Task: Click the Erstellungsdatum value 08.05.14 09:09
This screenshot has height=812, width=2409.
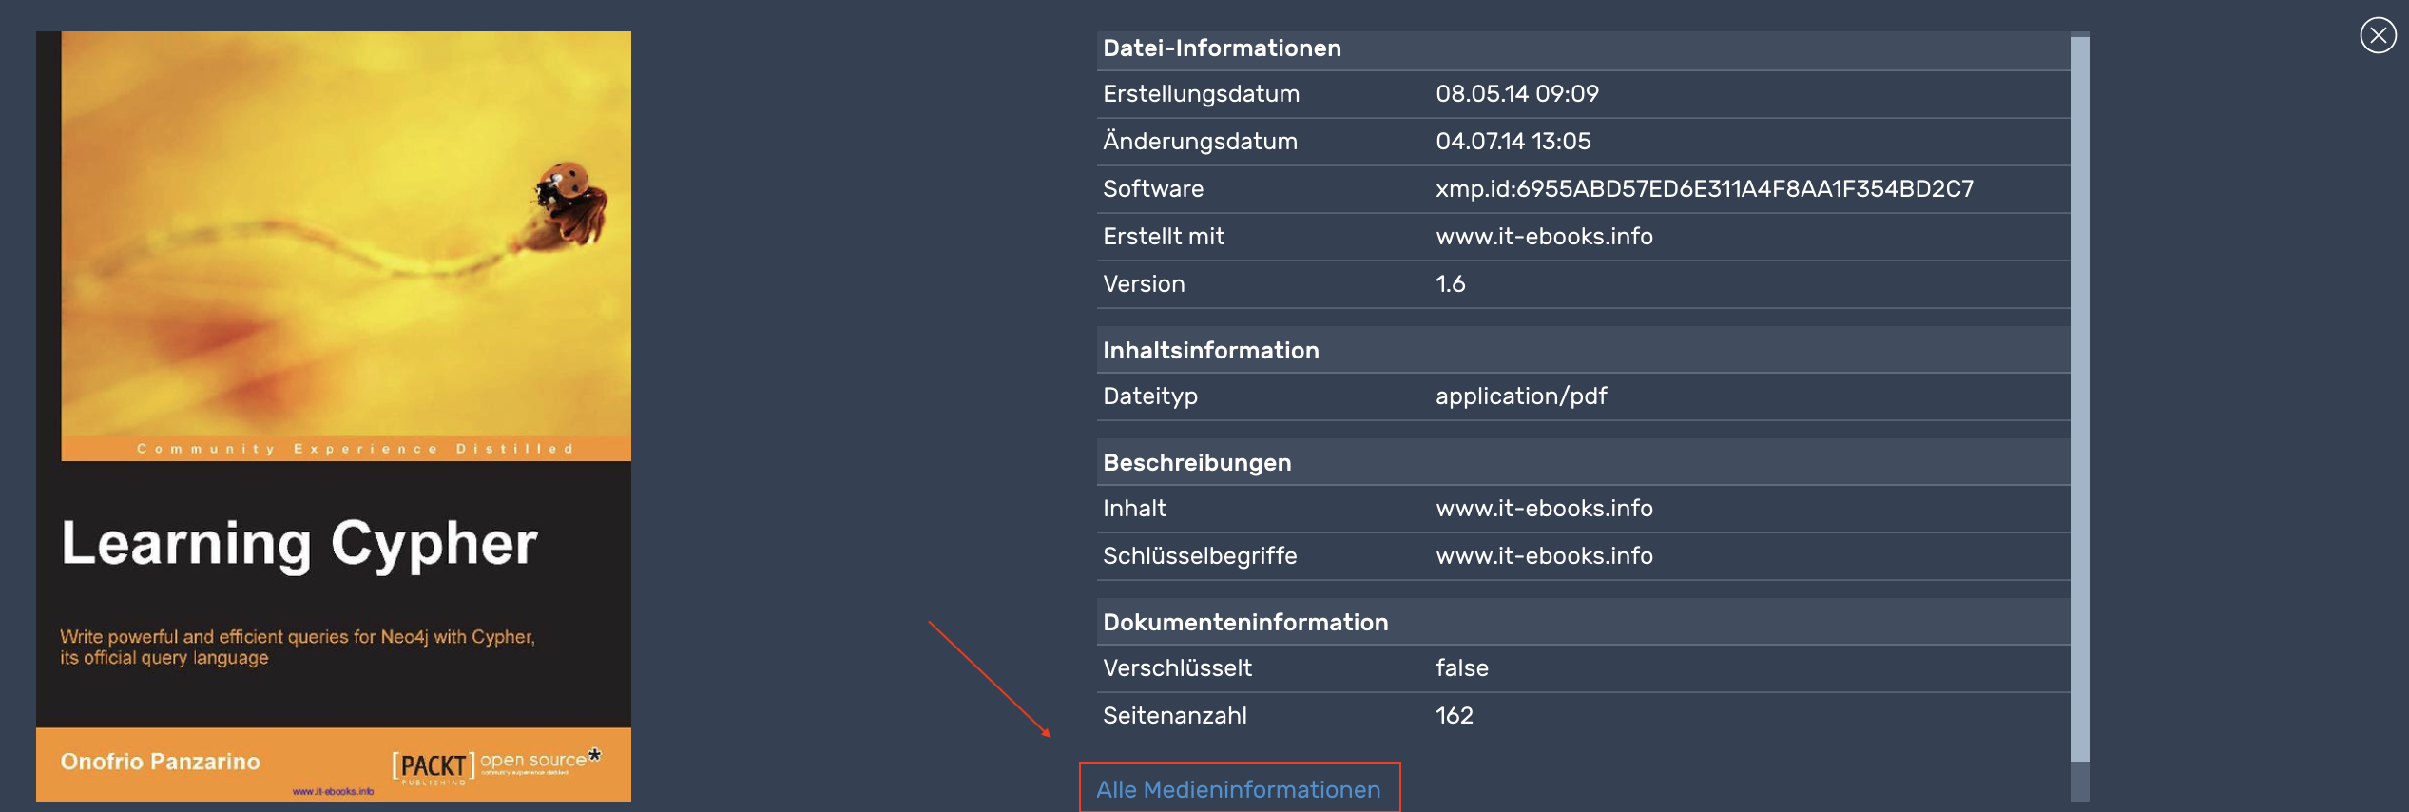Action: click(x=1516, y=94)
